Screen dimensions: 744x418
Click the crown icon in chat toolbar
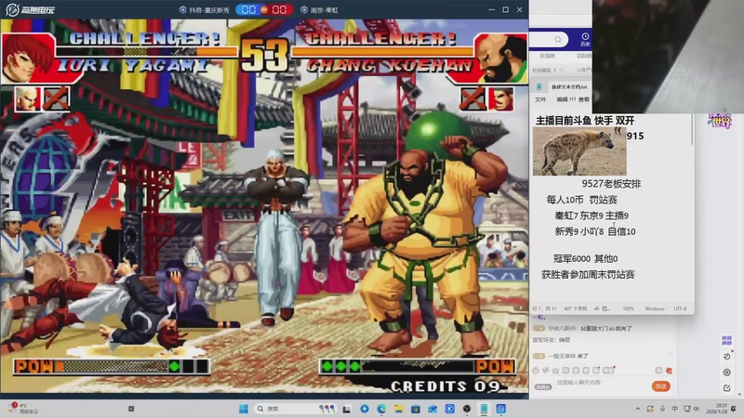click(555, 370)
